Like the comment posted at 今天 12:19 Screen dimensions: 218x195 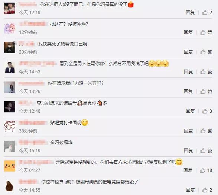[x=207, y=13]
